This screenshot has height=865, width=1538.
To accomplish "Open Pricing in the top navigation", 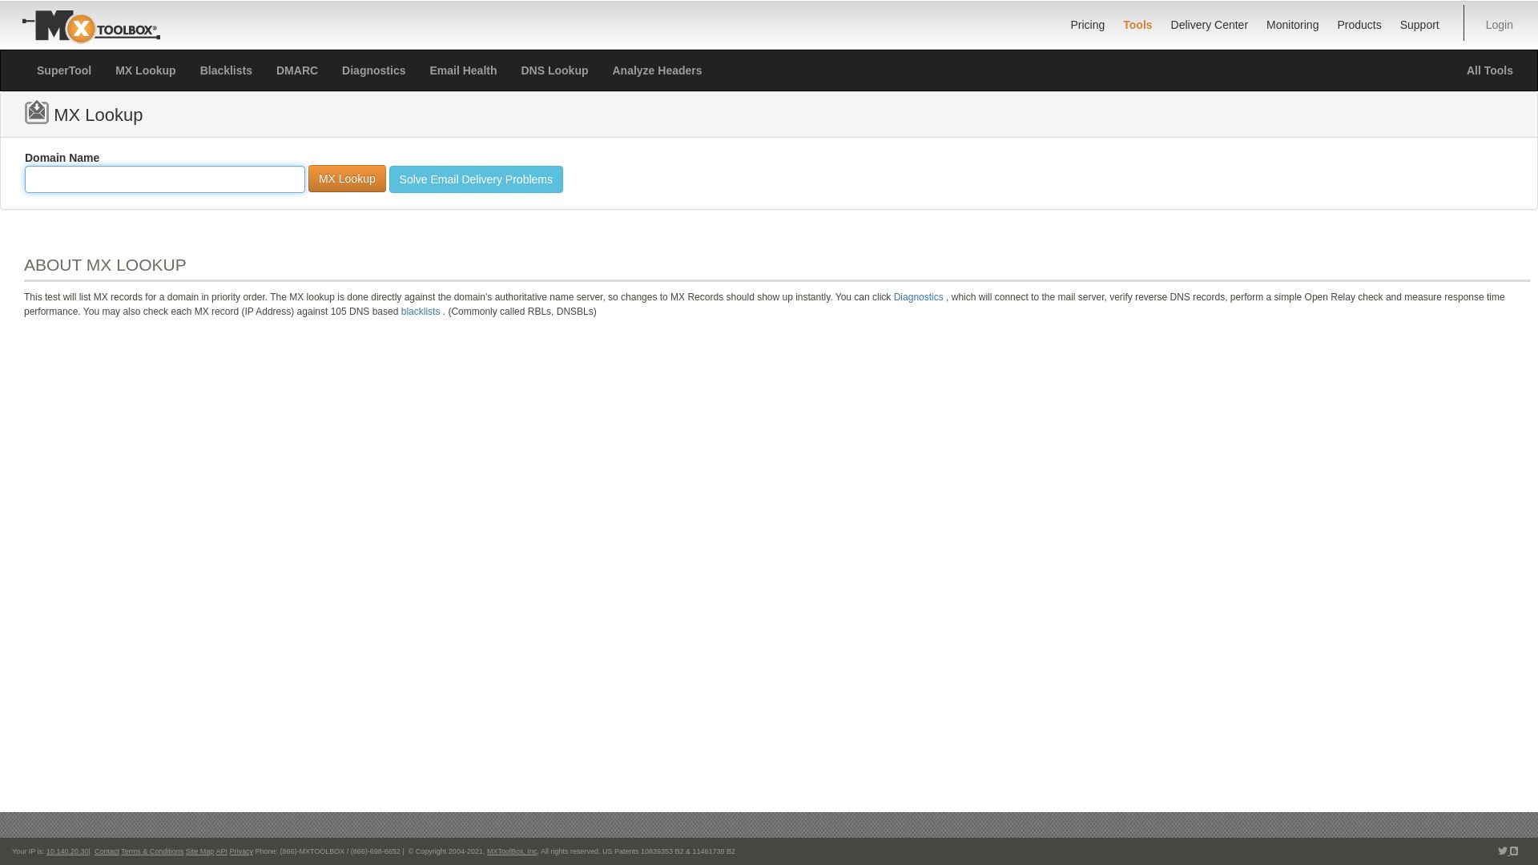I will 1087,25.
